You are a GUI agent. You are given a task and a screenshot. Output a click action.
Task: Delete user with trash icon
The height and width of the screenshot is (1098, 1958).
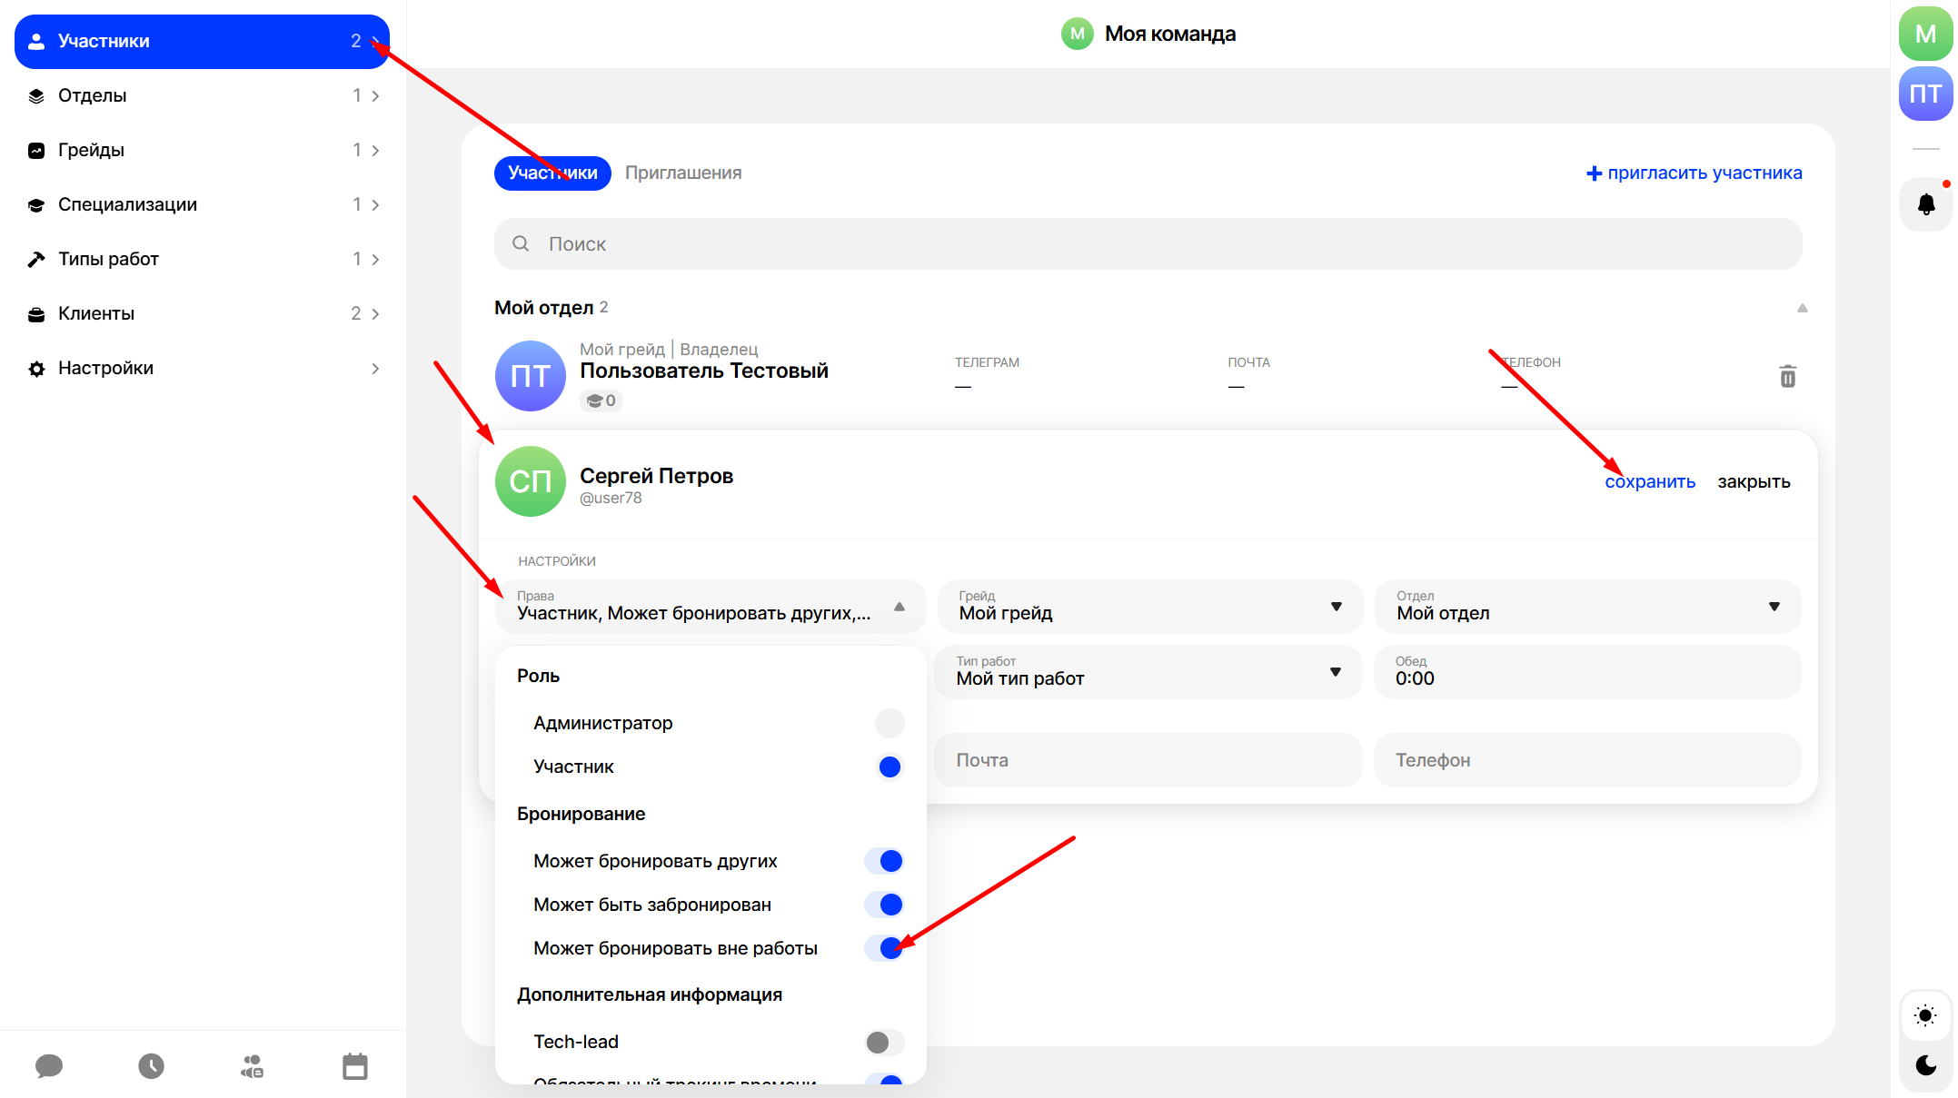tap(1787, 376)
